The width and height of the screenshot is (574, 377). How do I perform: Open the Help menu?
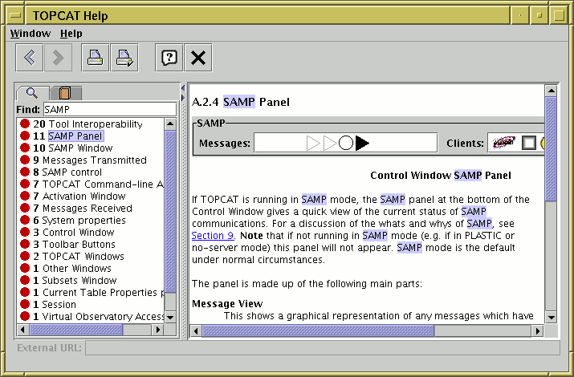(71, 34)
